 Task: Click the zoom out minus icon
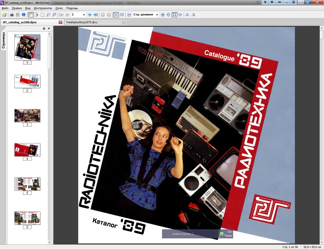129,15
